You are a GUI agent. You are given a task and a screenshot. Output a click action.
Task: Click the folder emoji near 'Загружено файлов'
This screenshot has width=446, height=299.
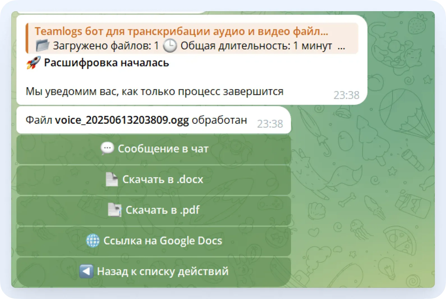tap(43, 45)
